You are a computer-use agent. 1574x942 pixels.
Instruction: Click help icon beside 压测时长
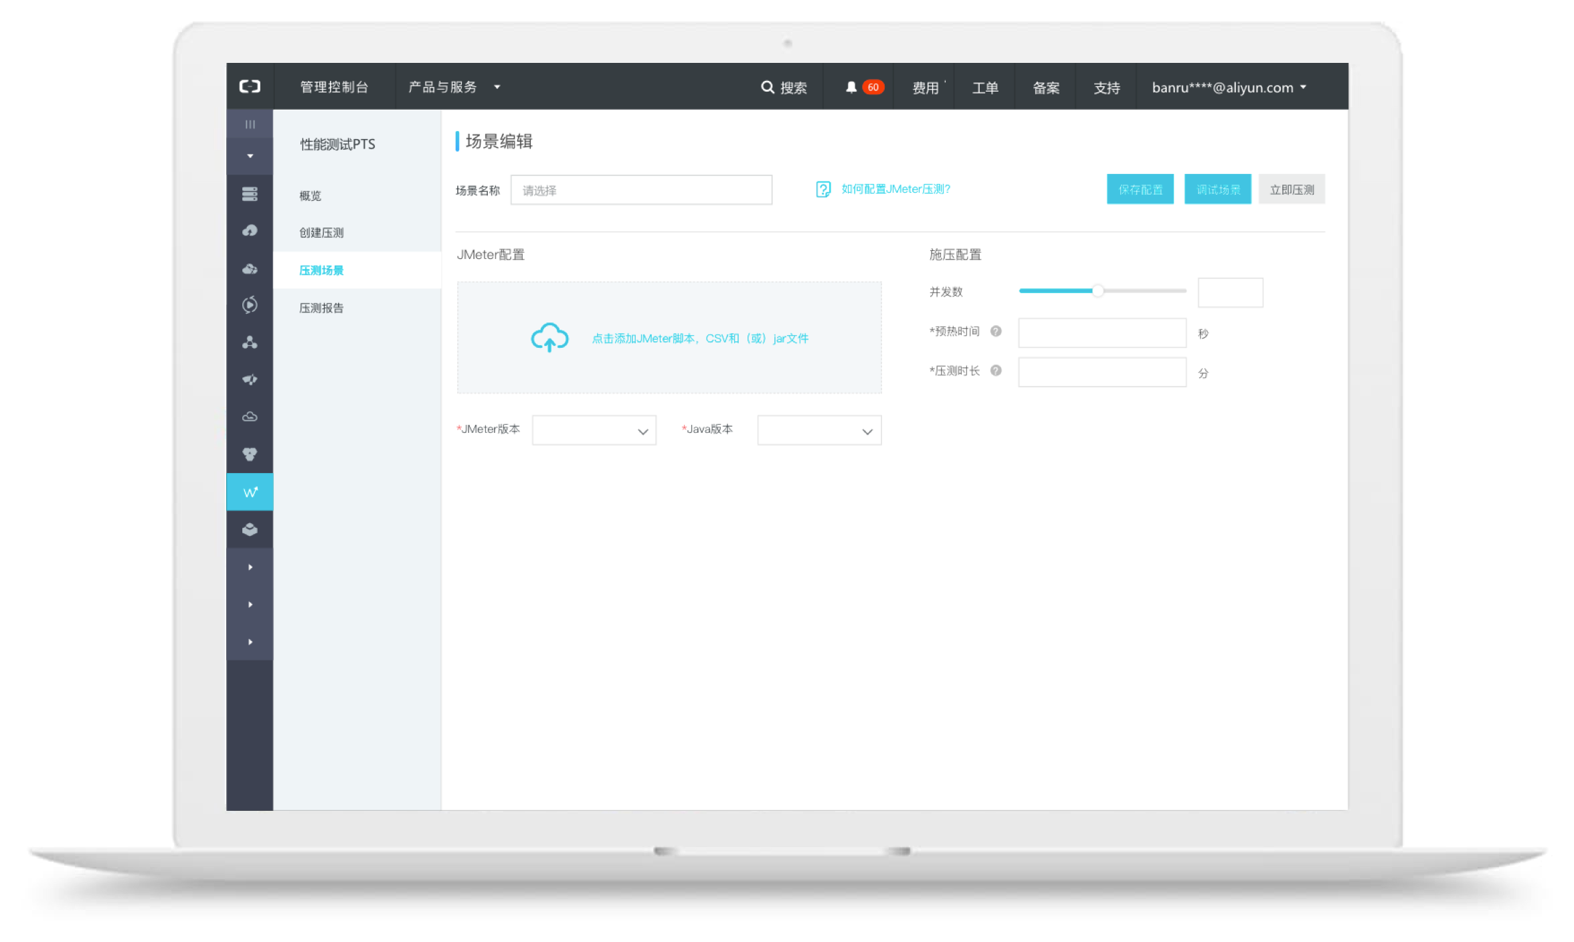tap(996, 371)
